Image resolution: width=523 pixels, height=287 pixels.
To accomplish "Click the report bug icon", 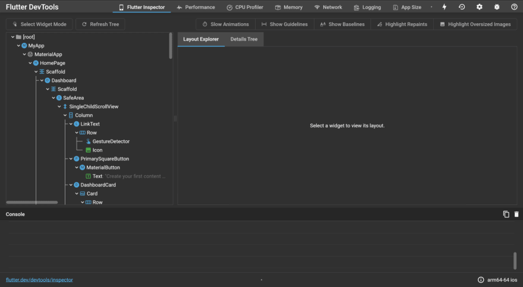I will [x=497, y=7].
